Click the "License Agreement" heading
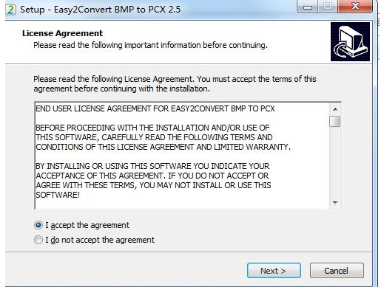 coord(62,33)
